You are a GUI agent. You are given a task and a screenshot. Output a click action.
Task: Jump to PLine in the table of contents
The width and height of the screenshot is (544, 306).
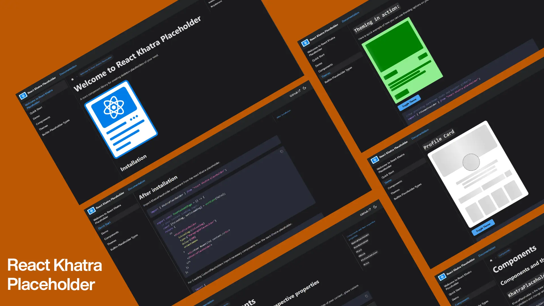click(x=366, y=264)
